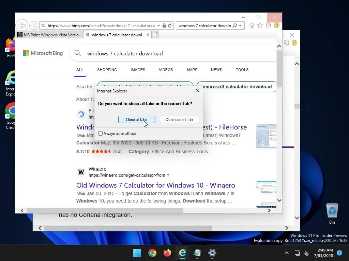Open the IMAGES search tab

click(x=138, y=70)
